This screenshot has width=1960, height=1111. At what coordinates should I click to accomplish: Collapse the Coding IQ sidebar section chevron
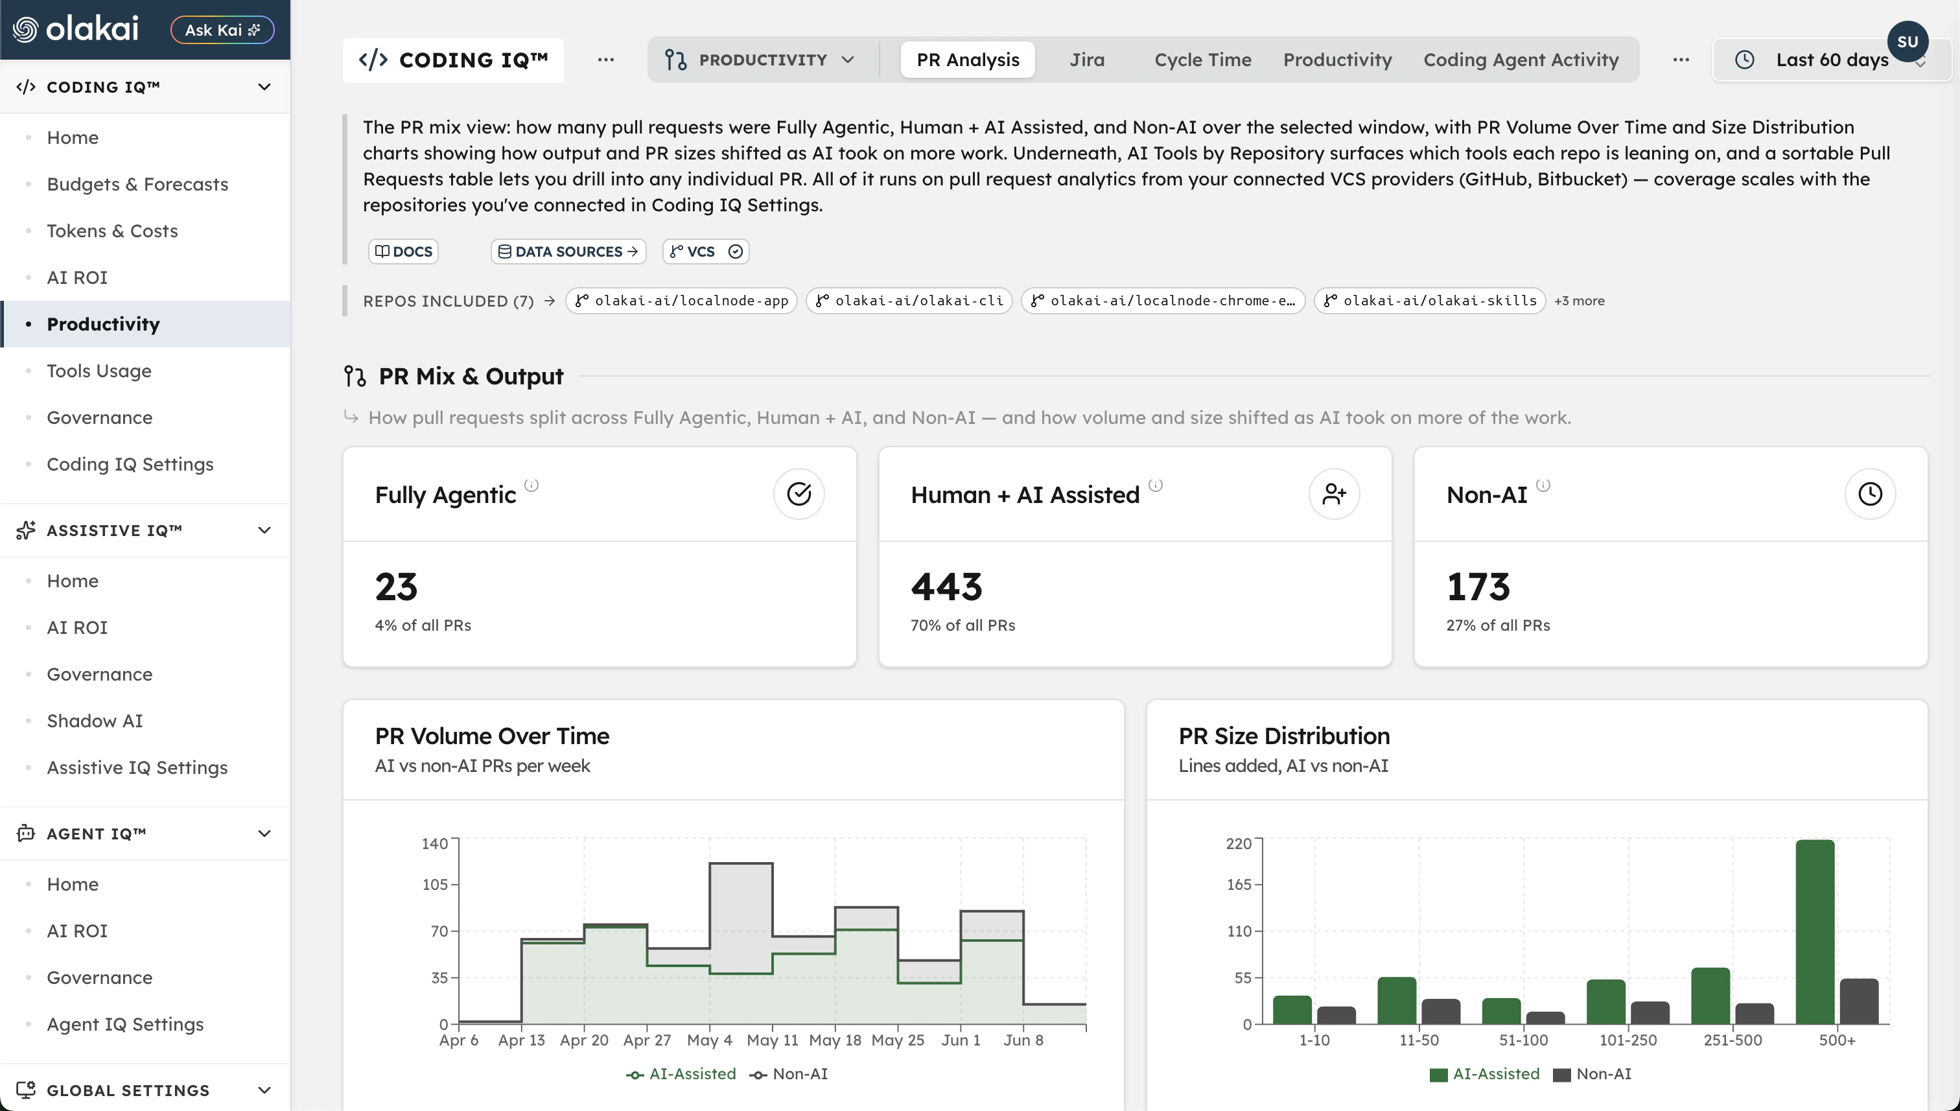click(264, 87)
